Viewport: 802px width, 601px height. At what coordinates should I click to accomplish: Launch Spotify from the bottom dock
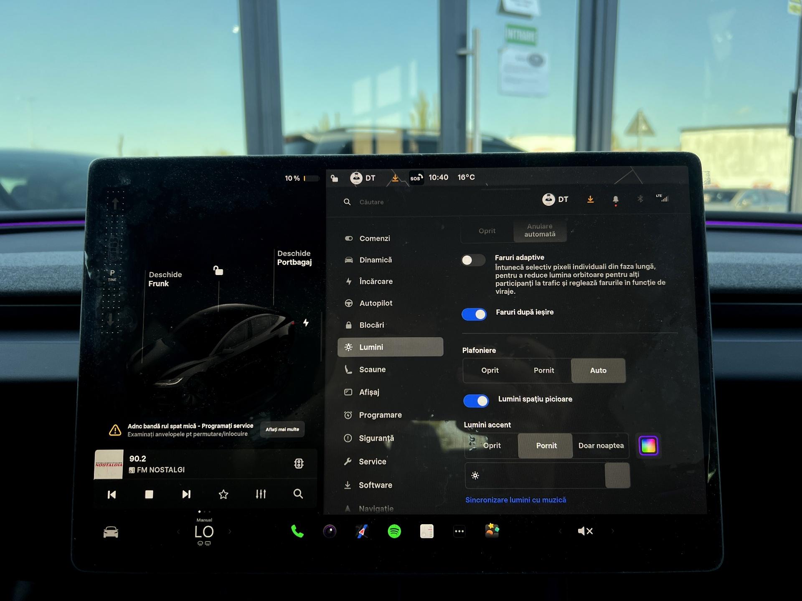coord(394,531)
